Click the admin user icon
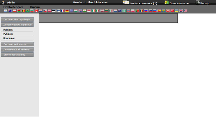The width and height of the screenshot is (216, 140). [3, 2]
